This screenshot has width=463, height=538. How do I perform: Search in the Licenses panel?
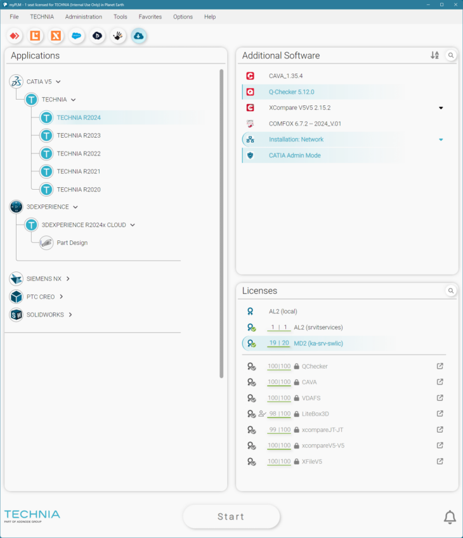(x=451, y=291)
